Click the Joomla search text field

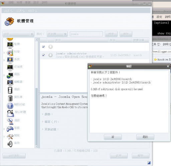tap(86, 34)
